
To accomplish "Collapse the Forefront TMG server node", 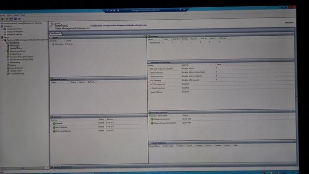I will 2,40.
